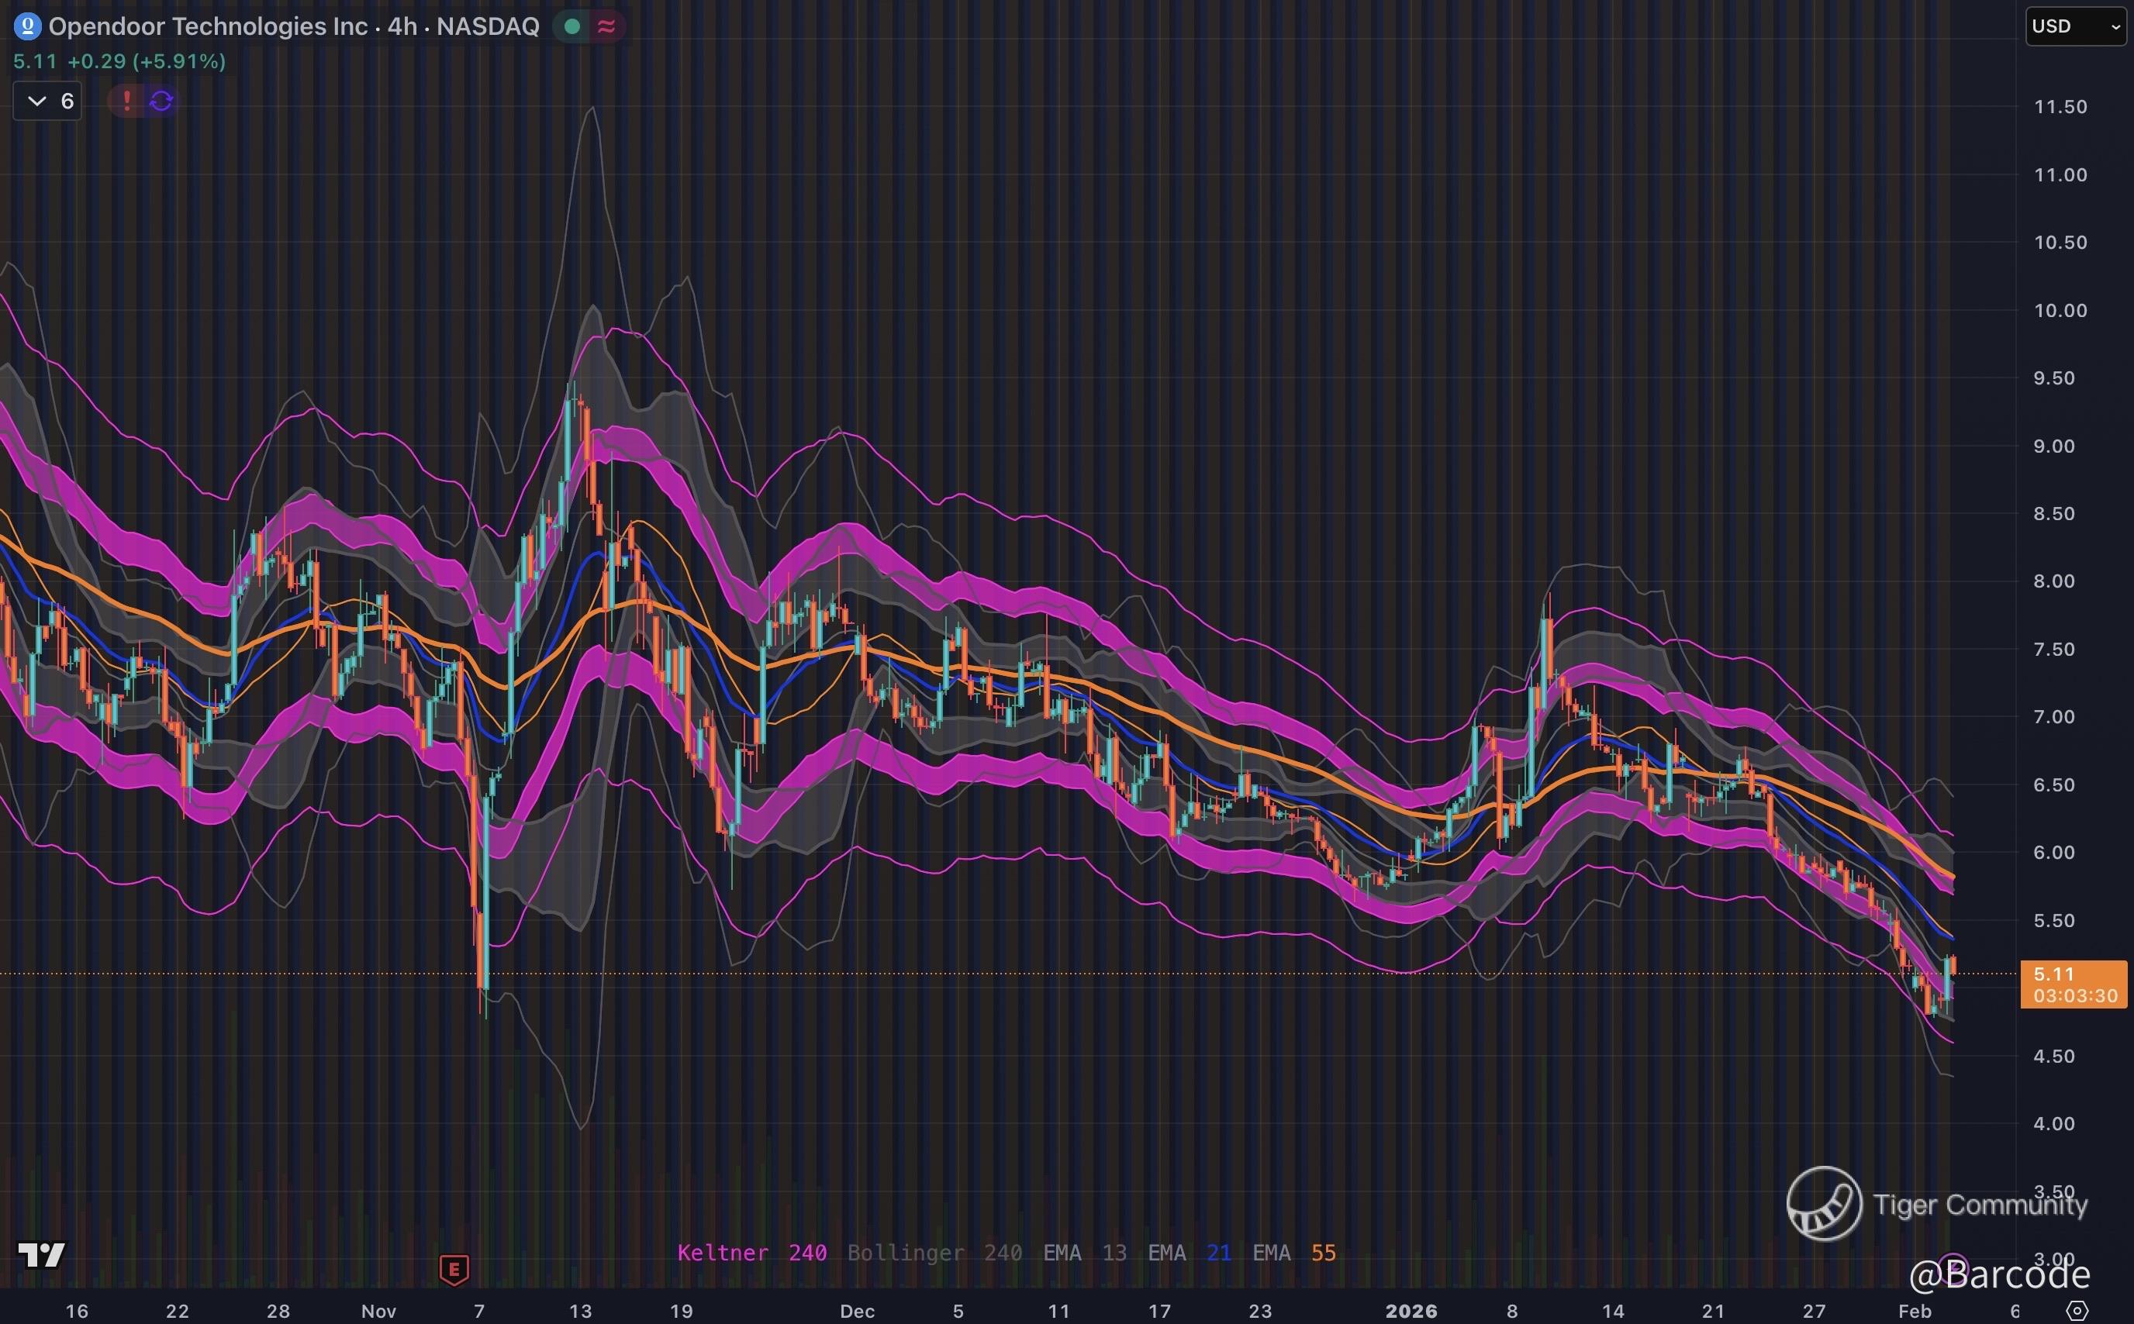
Task: Click the Opendoor company logo icon
Action: pos(27,26)
